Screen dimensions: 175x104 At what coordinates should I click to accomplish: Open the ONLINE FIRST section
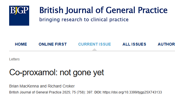point(53,44)
